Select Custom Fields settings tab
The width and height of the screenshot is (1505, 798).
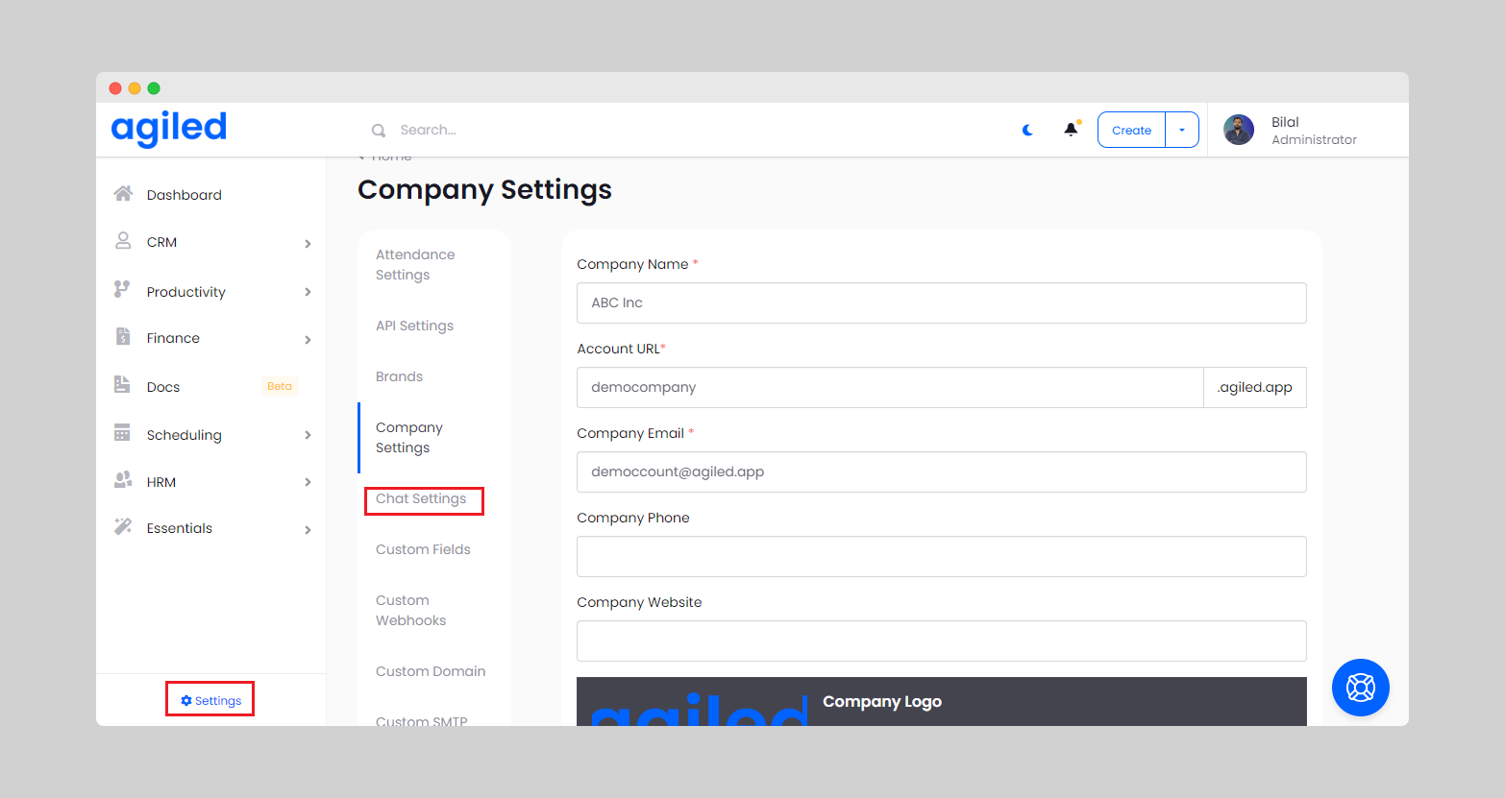click(423, 549)
